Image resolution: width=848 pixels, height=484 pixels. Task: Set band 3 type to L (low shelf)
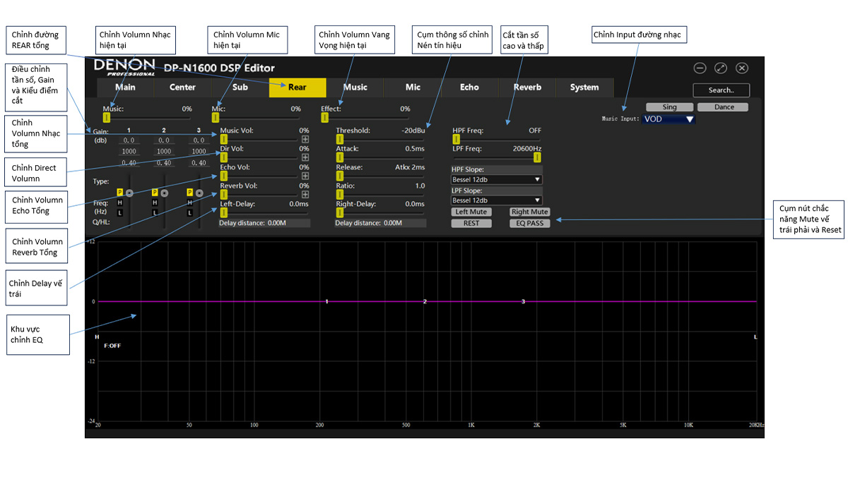coord(189,213)
